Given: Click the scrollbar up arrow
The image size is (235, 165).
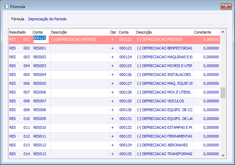Looking at the screenshot, I should click(x=223, y=32).
